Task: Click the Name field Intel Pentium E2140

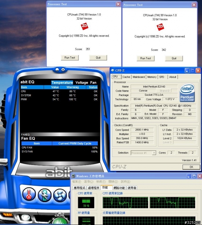Action: tap(154, 87)
